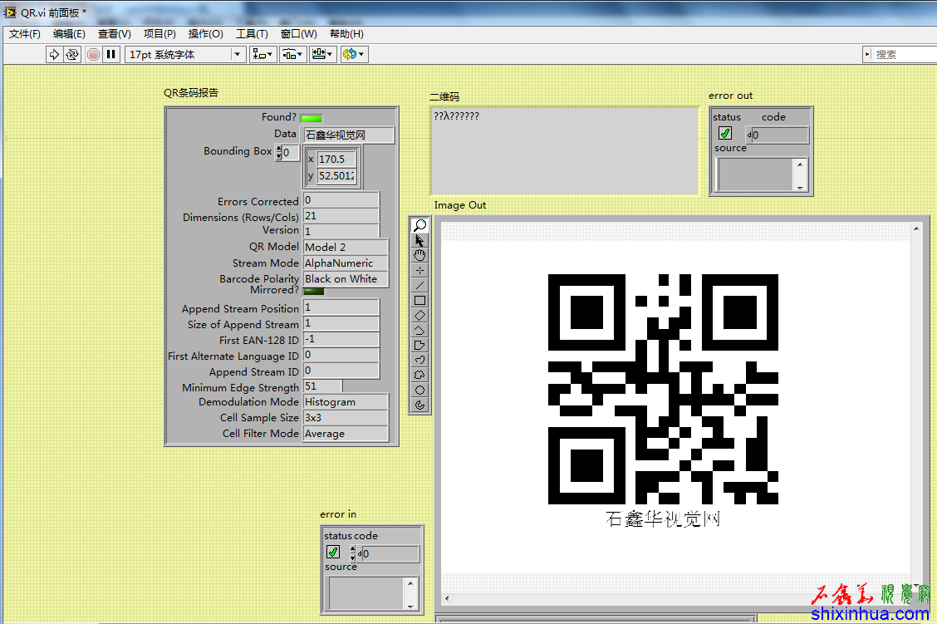Open the 工具(T) menu
This screenshot has width=937, height=624.
[252, 34]
